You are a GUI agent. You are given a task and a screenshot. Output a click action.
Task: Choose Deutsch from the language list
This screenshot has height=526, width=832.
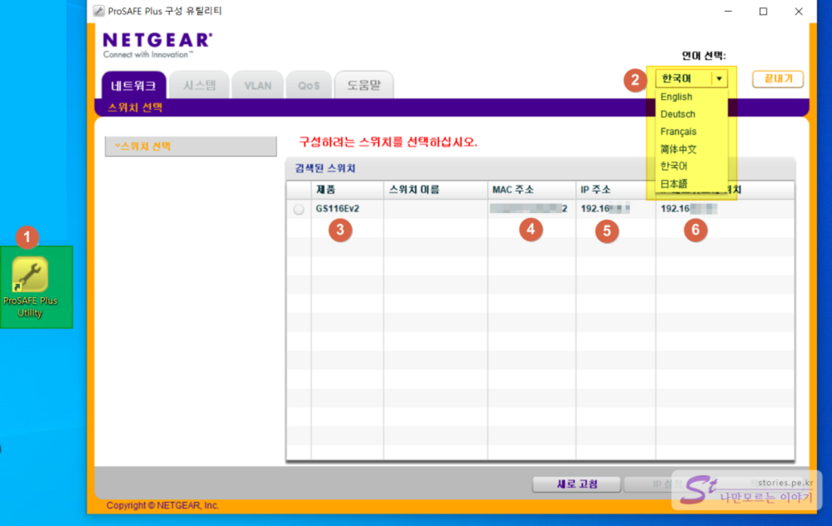[678, 114]
